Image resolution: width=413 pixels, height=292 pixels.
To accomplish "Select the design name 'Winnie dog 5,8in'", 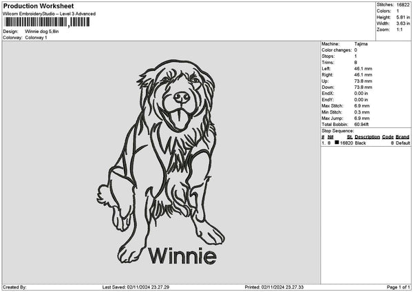I will (x=41, y=32).
